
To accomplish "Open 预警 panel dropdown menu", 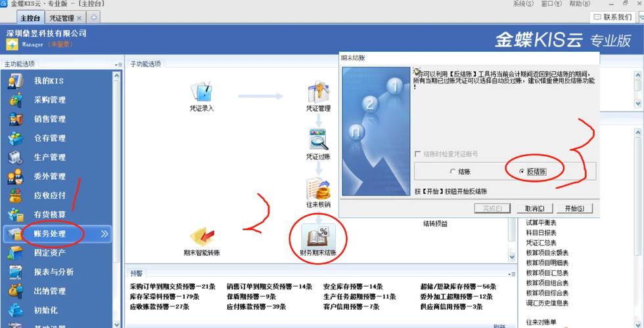I will (x=511, y=274).
